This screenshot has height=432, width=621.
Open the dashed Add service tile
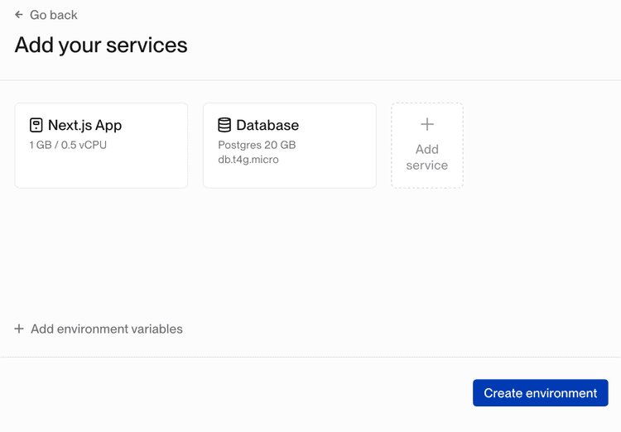pos(427,146)
